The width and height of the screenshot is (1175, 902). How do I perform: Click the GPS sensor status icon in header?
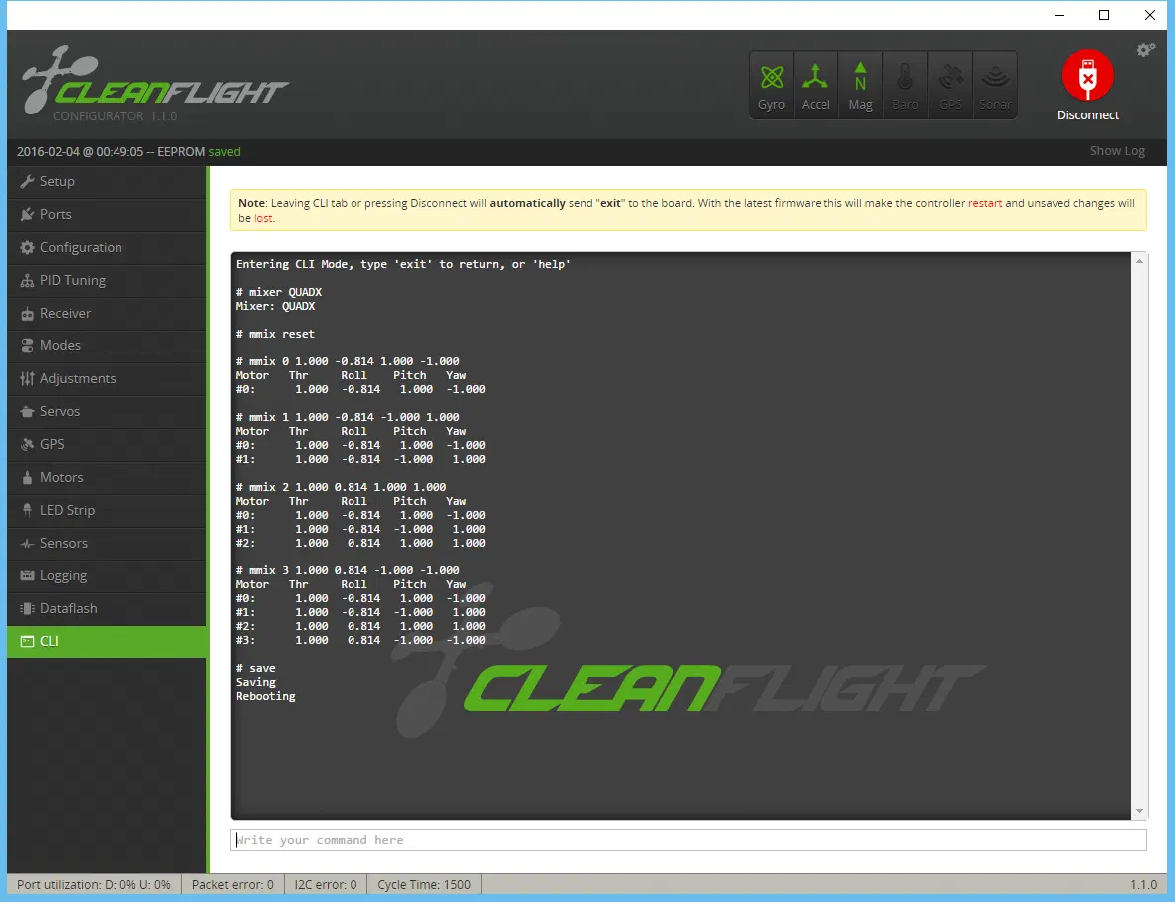click(x=950, y=86)
